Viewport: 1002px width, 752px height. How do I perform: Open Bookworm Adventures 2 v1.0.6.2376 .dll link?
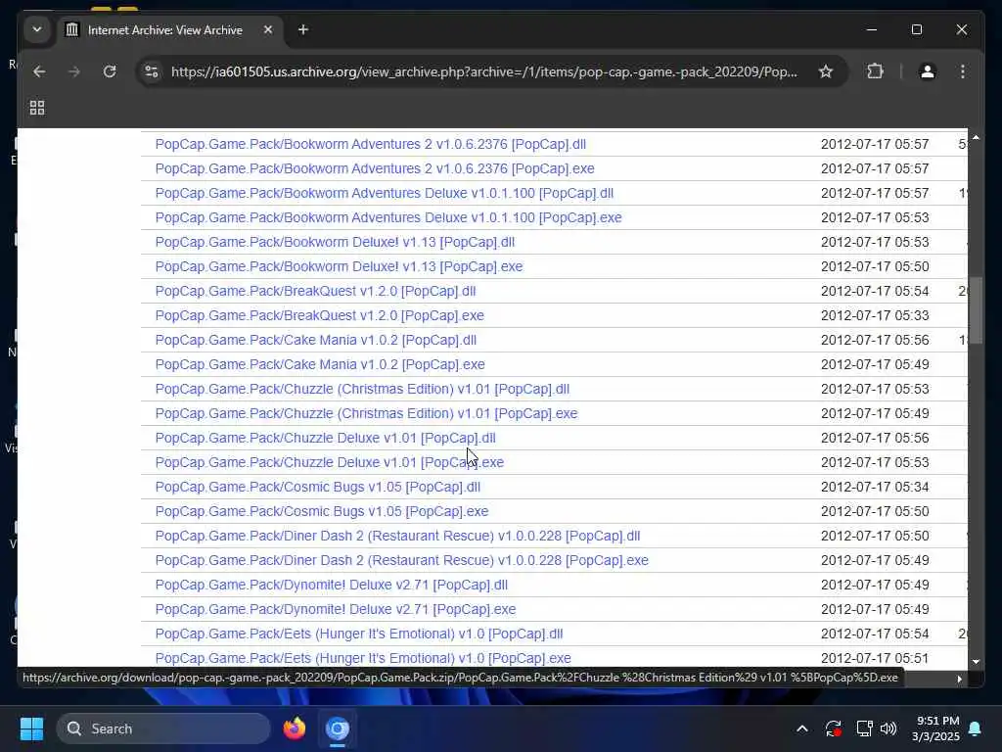(371, 144)
